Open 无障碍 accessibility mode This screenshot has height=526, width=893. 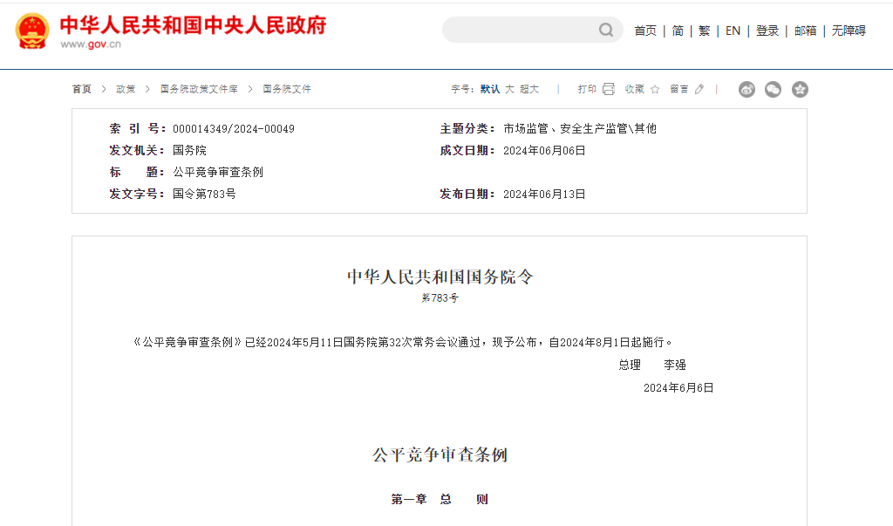point(849,31)
